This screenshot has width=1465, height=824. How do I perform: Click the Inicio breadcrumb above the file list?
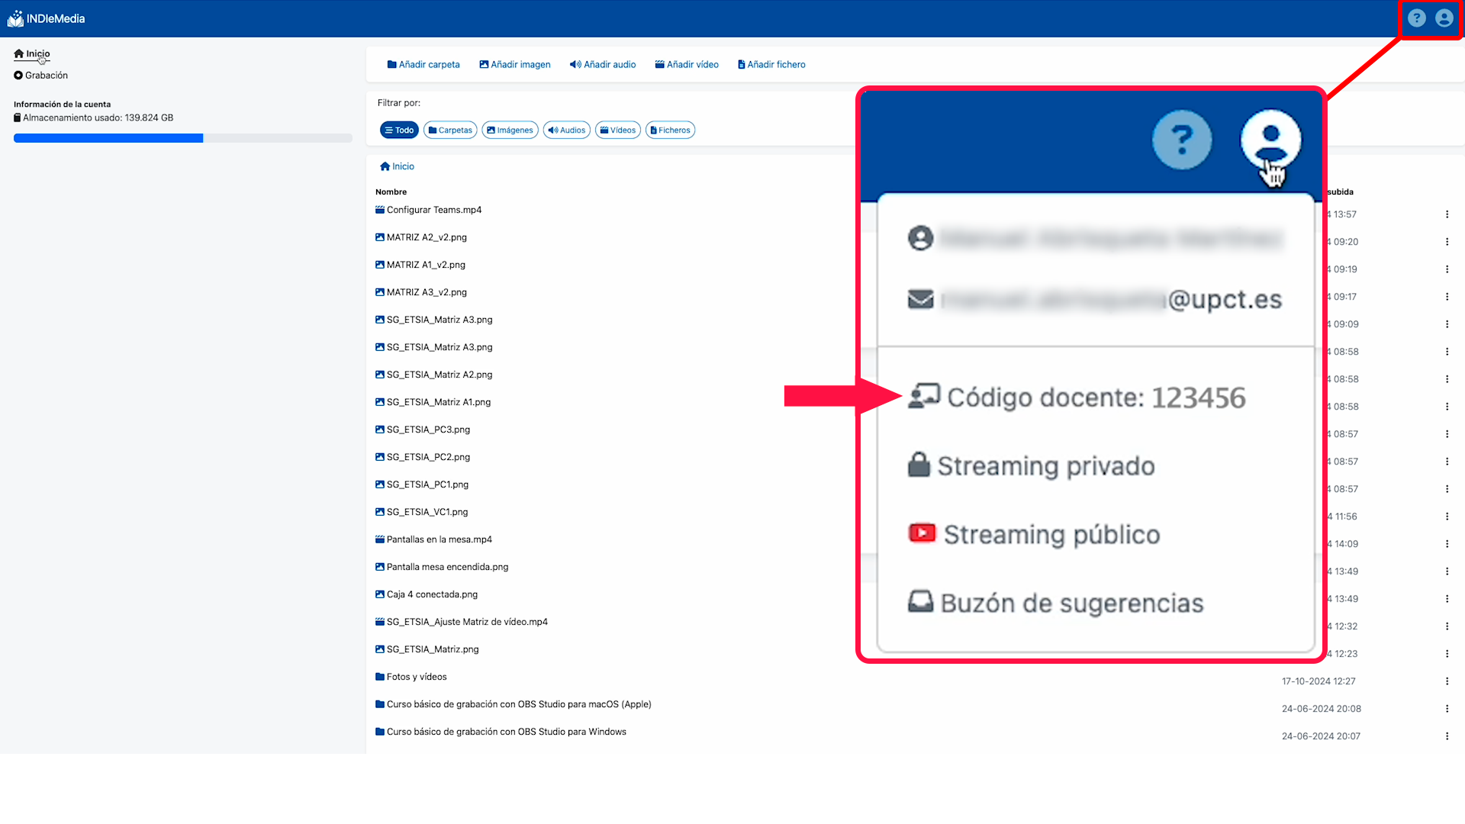tap(397, 166)
